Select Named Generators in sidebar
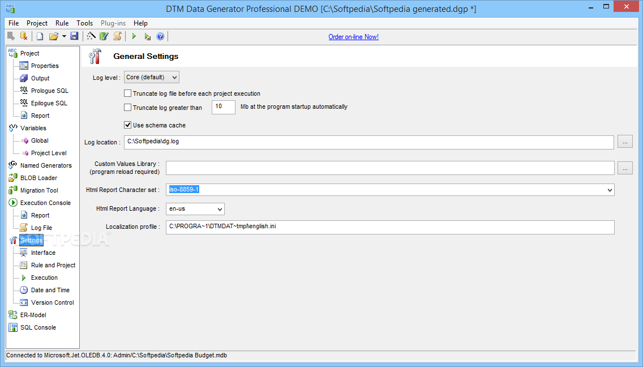Image resolution: width=643 pixels, height=367 pixels. [46, 165]
